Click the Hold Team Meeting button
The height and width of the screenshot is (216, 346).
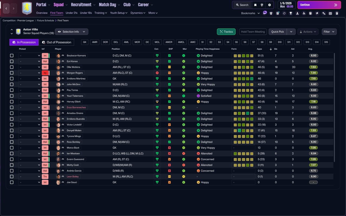click(253, 32)
